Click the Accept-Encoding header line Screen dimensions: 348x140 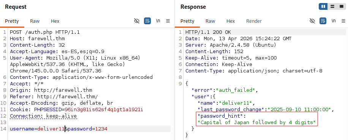[x=62, y=103]
